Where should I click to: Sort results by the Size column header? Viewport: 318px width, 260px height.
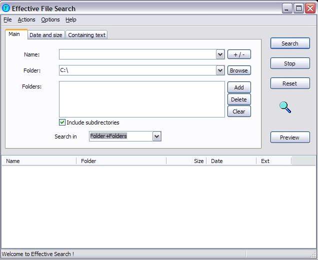point(186,161)
